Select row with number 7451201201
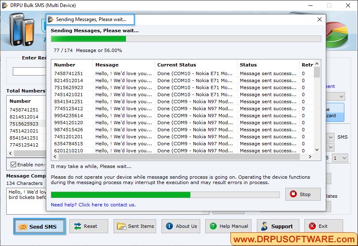 click(183, 137)
